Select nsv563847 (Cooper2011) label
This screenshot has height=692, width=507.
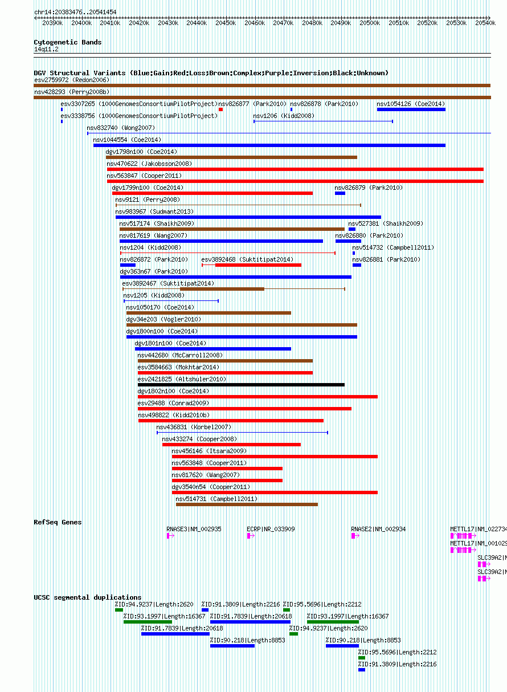pos(145,176)
